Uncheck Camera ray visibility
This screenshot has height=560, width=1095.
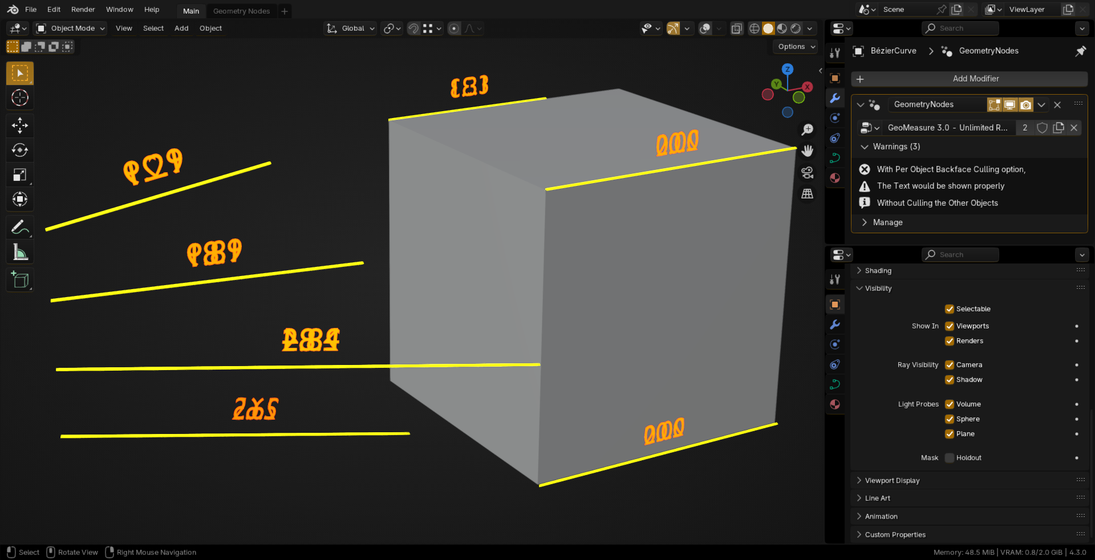(950, 365)
